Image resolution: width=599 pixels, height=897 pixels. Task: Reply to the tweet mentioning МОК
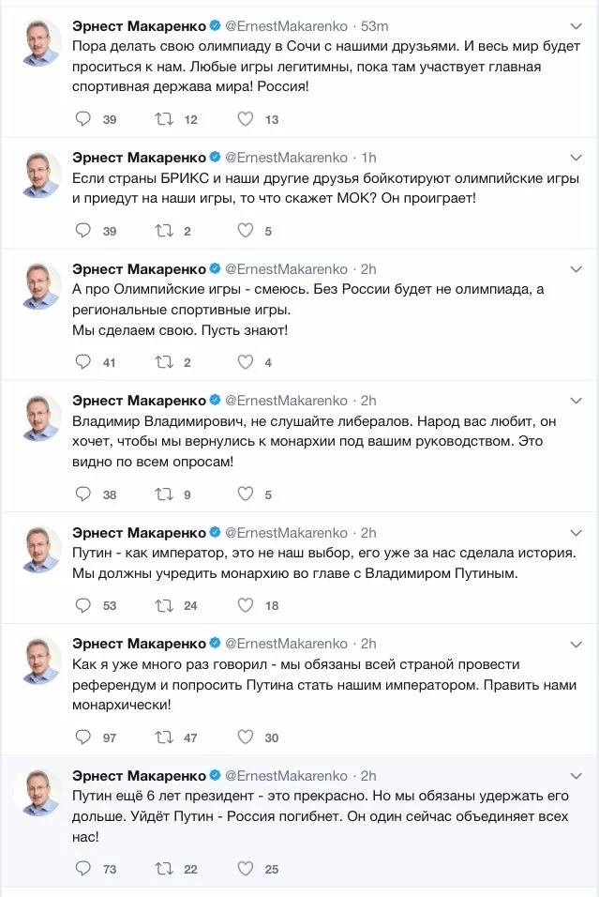tap(82, 231)
